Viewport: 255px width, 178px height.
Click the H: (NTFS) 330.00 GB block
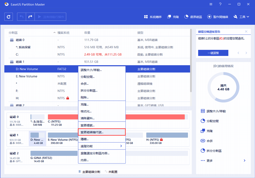[x=167, y=138]
